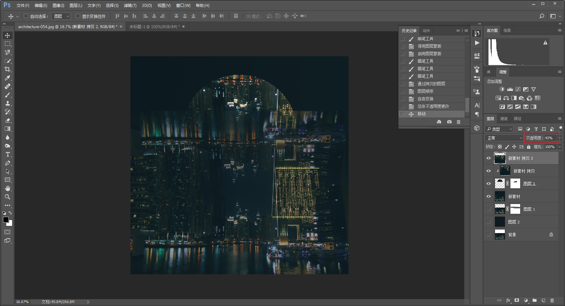This screenshot has height=306, width=565.
Task: Open the 文件(F) menu
Action: tap(23, 6)
